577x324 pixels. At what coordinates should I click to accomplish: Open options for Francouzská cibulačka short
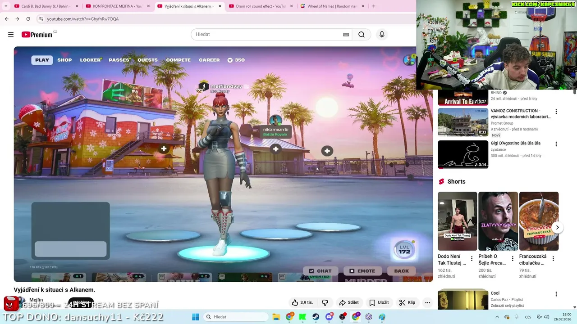[x=553, y=259]
